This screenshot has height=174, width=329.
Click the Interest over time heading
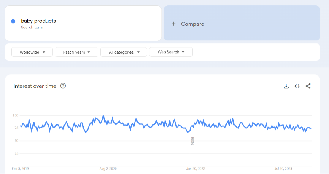coord(35,86)
